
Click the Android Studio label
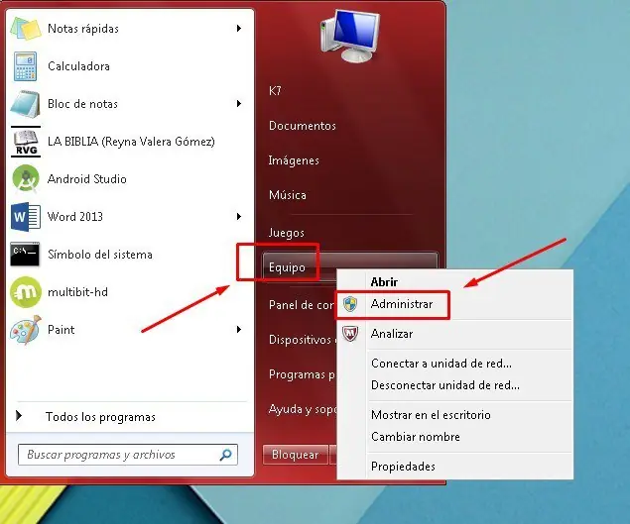click(x=87, y=179)
